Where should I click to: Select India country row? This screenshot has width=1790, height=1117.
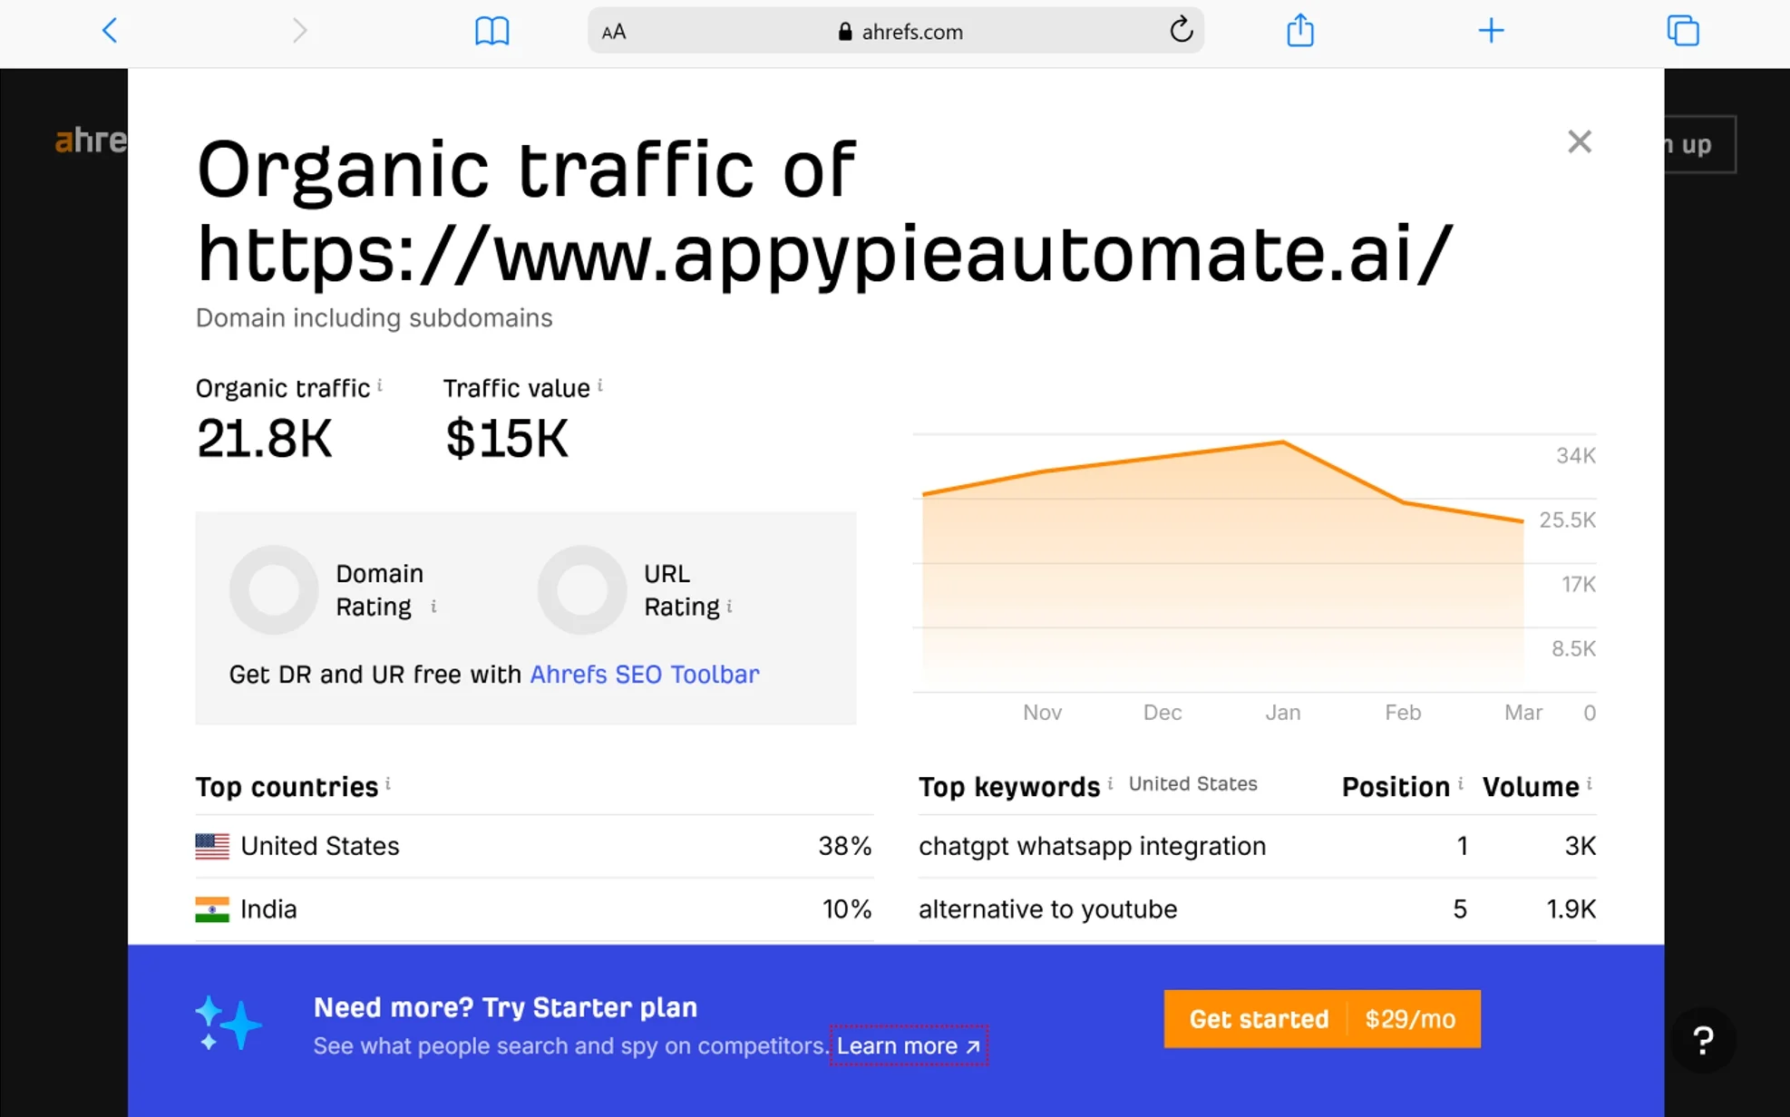[534, 909]
